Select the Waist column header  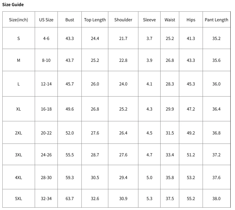pyautogui.click(x=170, y=20)
